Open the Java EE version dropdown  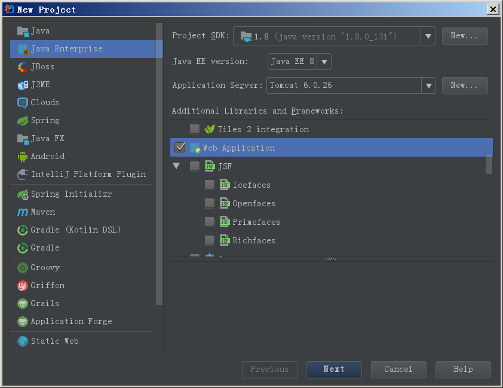(324, 61)
